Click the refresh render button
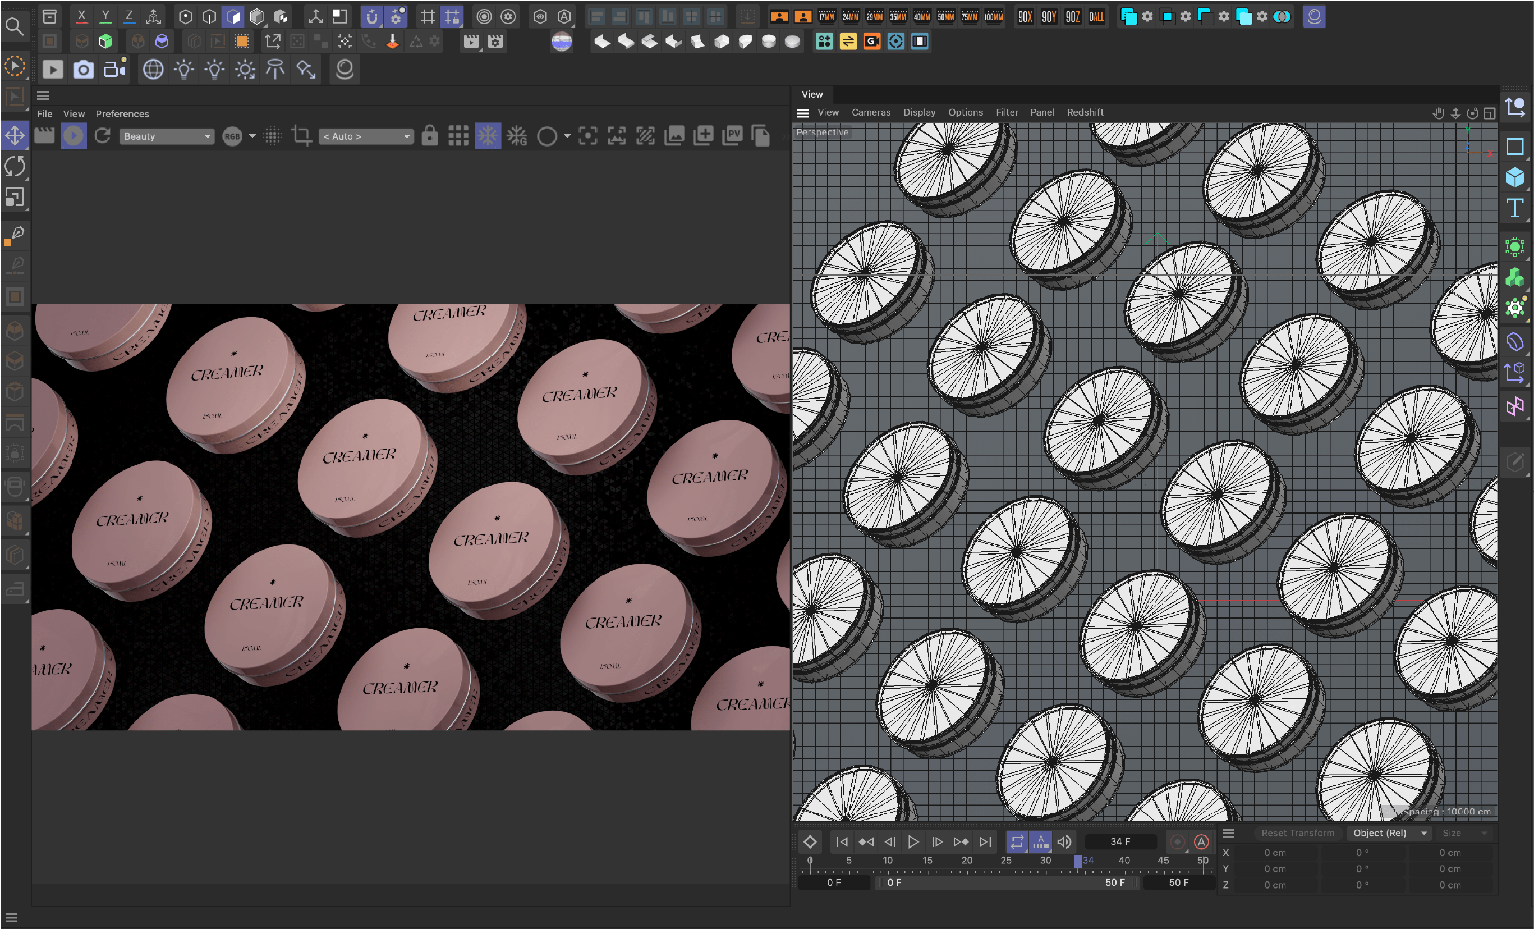This screenshot has width=1534, height=929. 103,136
